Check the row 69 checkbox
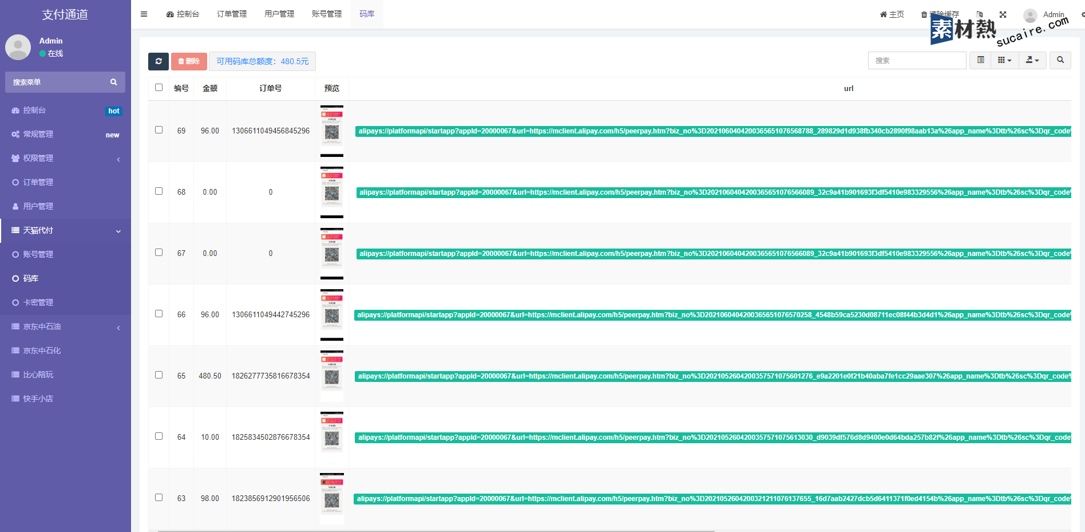Viewport: 1085px width, 532px height. (159, 130)
